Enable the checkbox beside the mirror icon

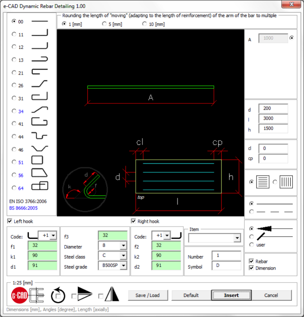click(100, 296)
